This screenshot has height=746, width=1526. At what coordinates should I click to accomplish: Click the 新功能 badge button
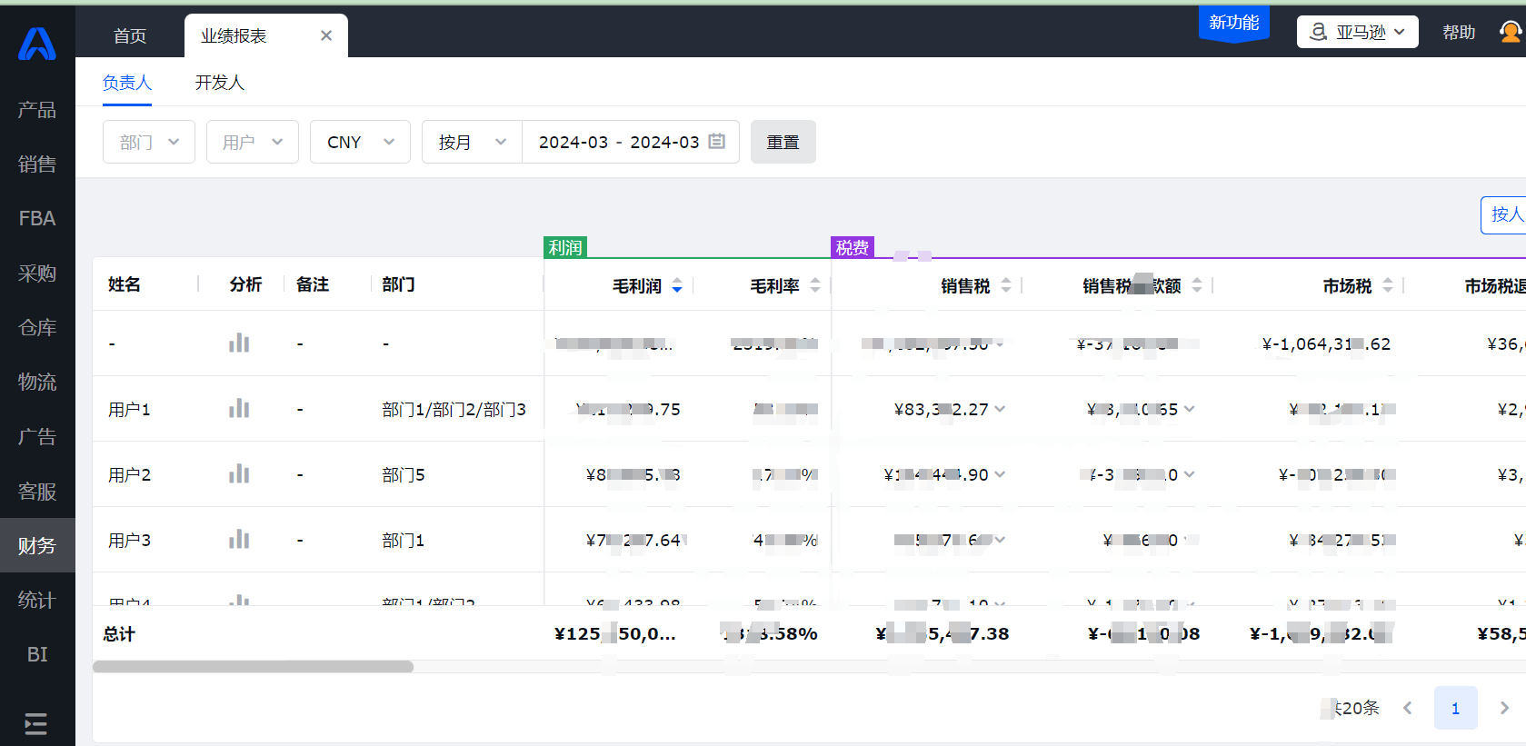(1234, 23)
